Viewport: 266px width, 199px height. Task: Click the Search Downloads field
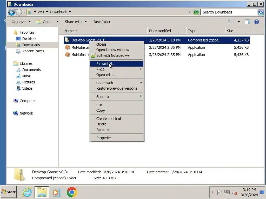pos(229,12)
